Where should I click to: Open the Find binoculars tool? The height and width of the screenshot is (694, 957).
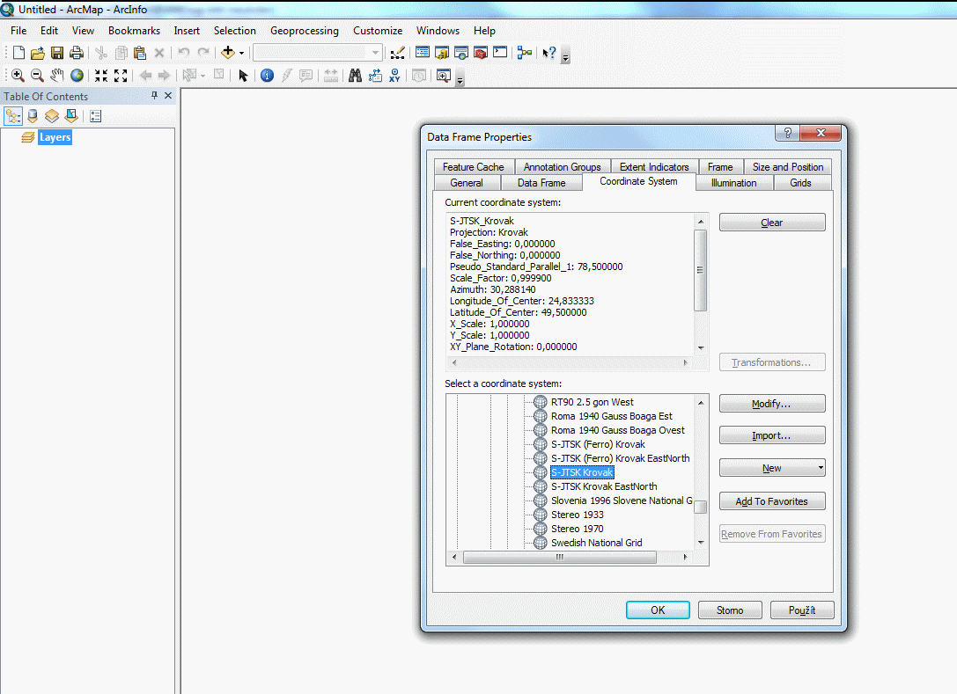click(355, 76)
